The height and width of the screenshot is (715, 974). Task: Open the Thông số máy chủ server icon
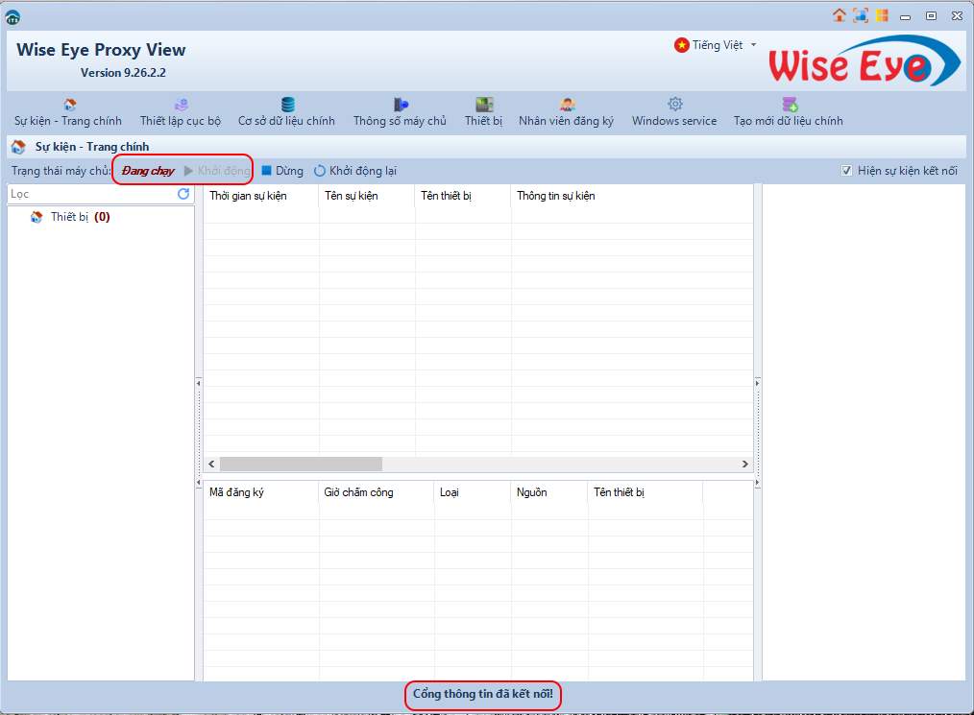tap(401, 105)
